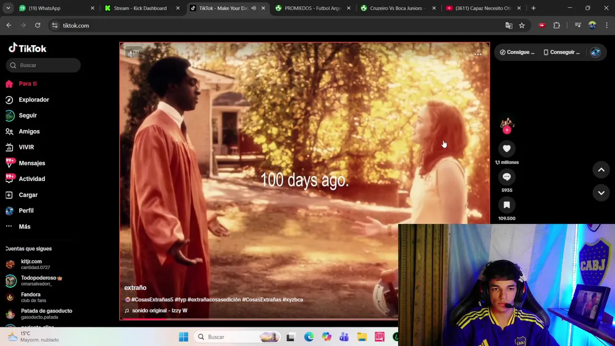Open the weather widget 15°C
Viewport: 615px width, 346px height.
coord(34,336)
